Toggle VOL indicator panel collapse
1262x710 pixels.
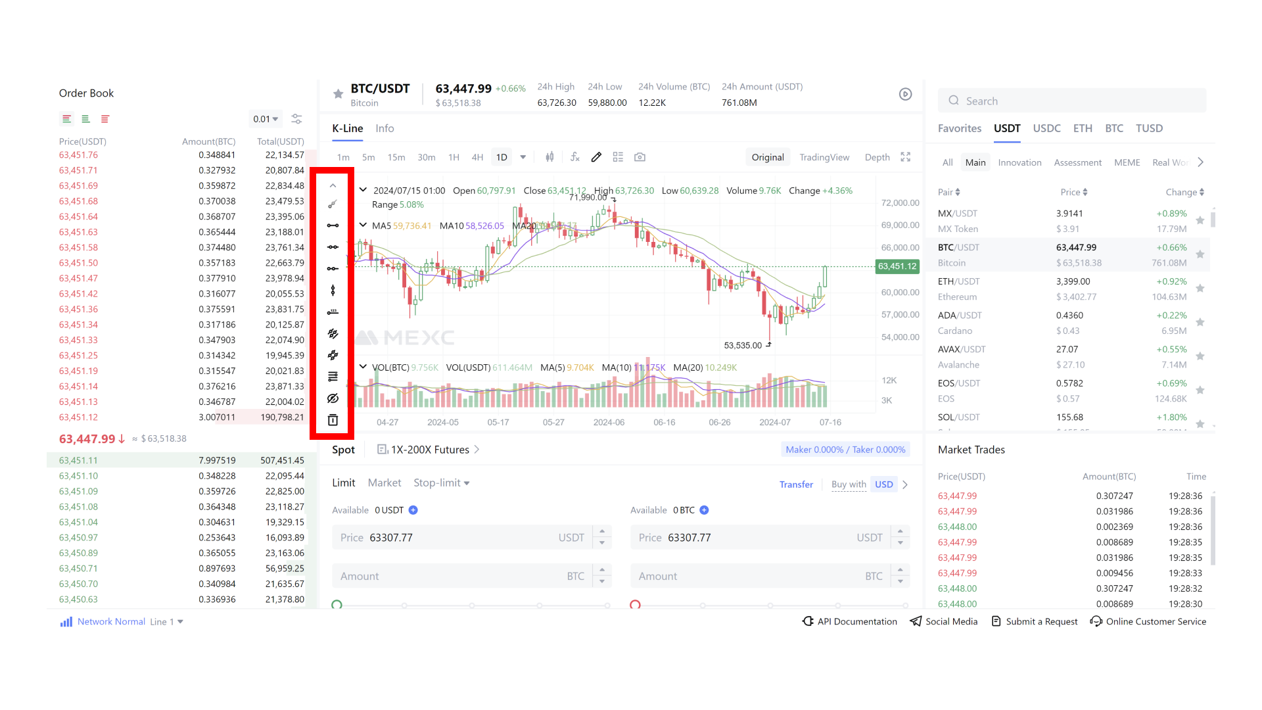click(362, 367)
